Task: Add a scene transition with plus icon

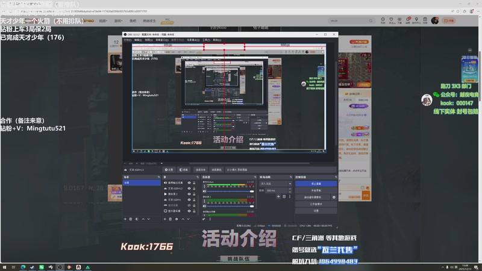Action: pyautogui.click(x=278, y=197)
